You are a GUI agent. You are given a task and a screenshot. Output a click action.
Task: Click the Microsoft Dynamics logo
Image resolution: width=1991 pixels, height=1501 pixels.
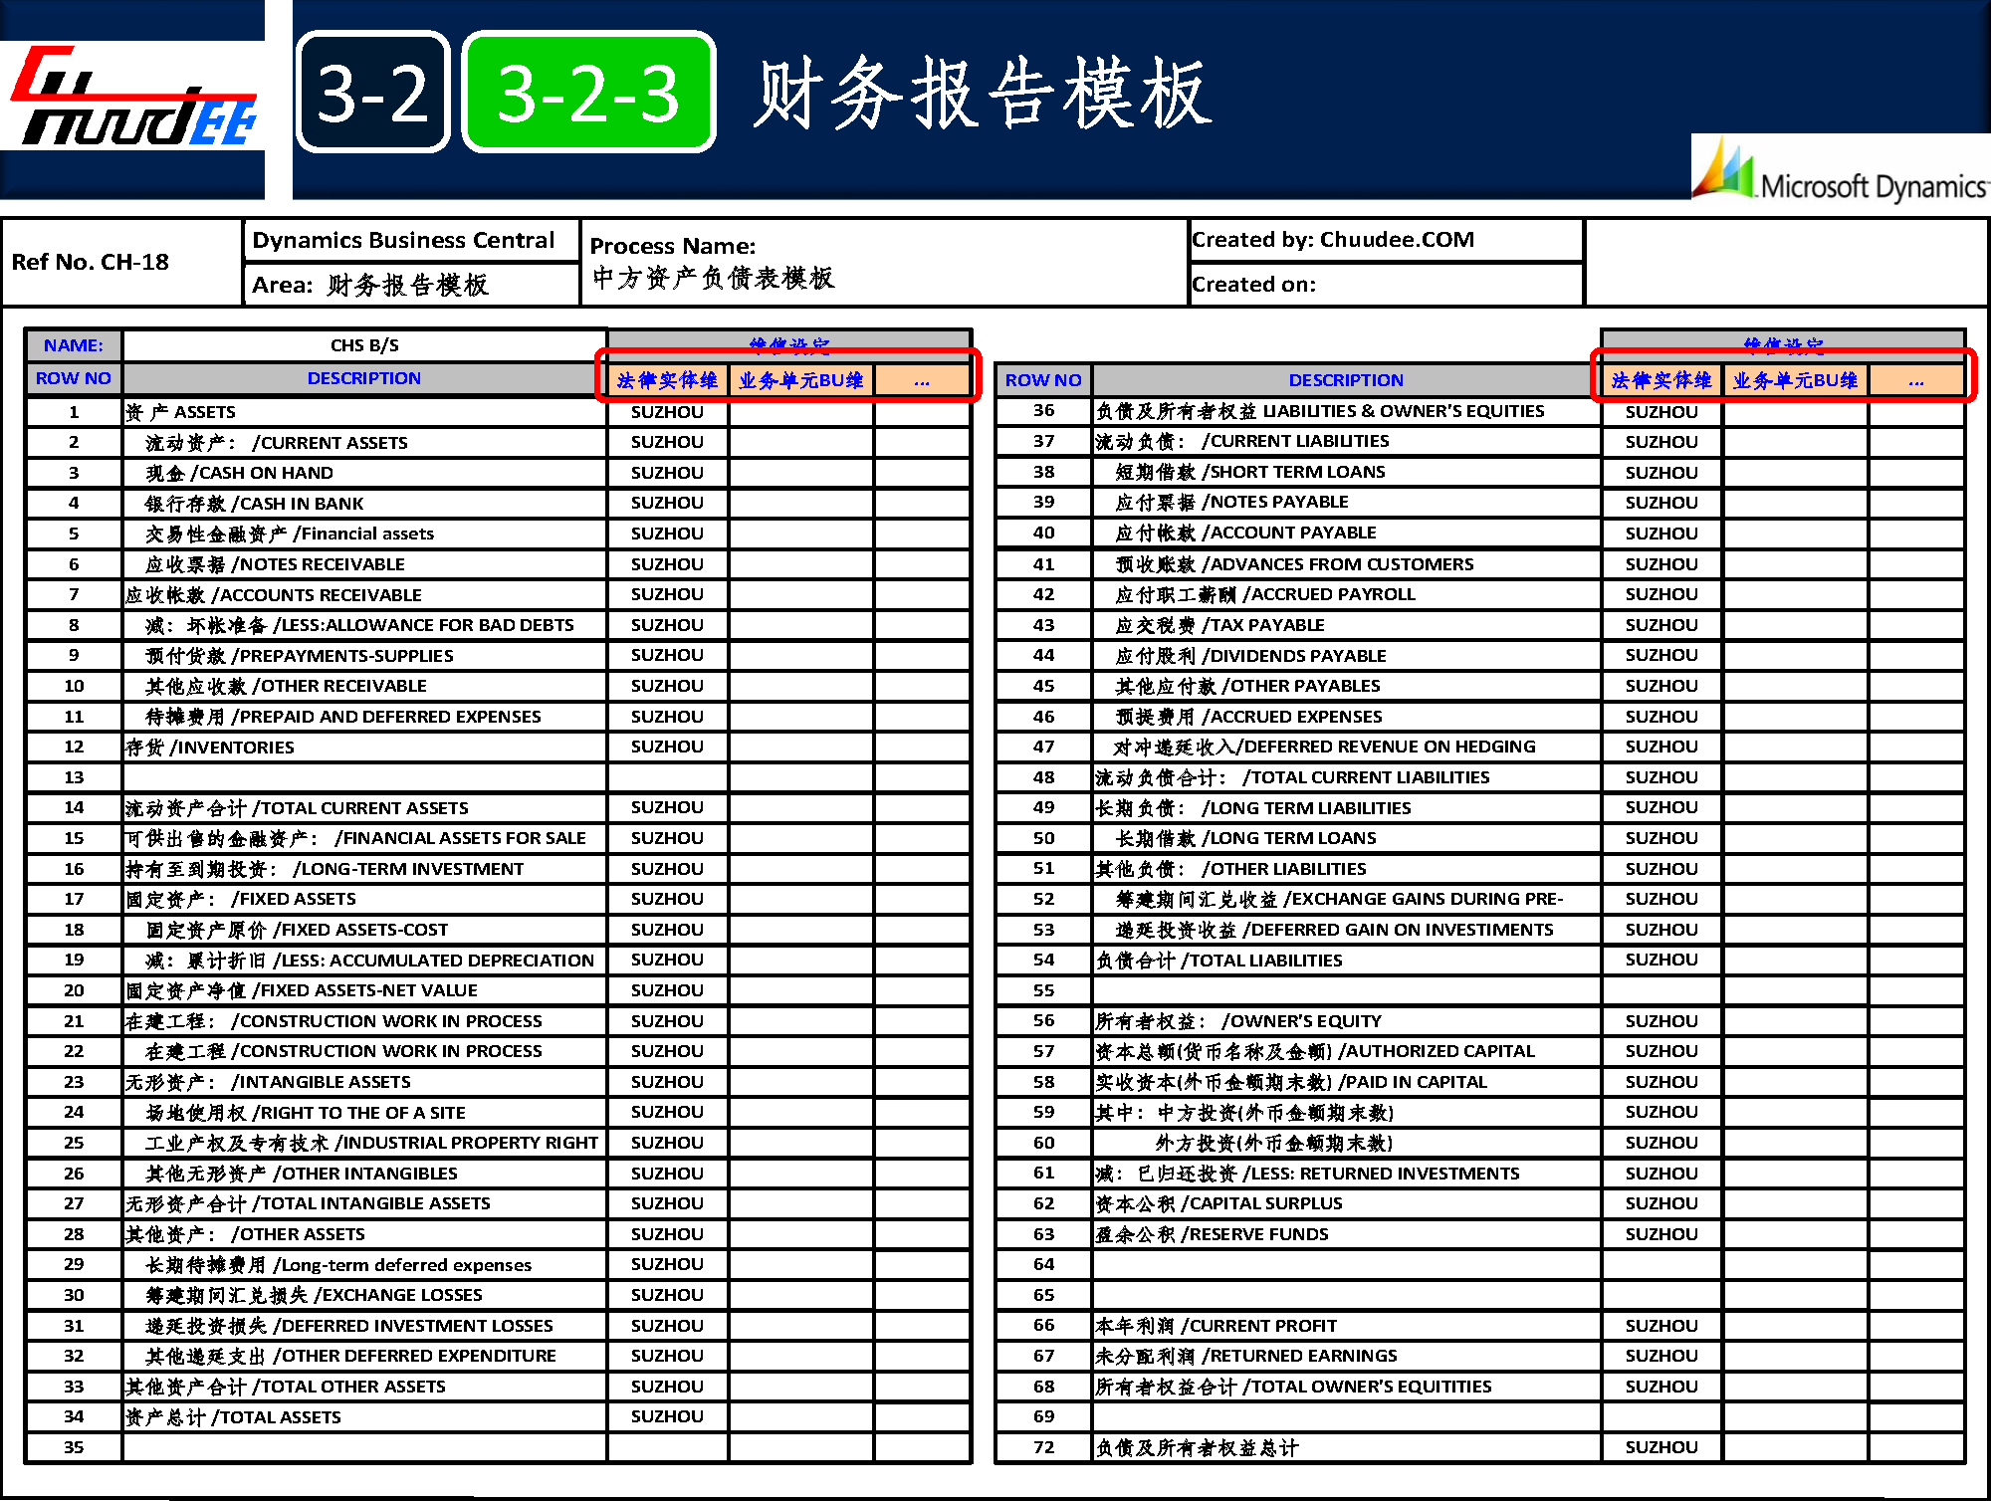tap(1842, 171)
